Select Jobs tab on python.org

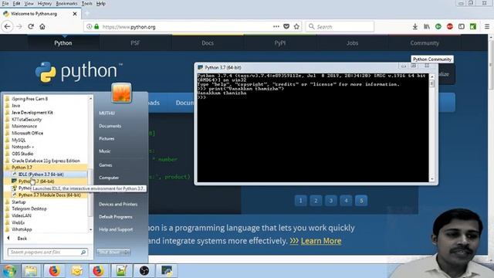point(352,43)
